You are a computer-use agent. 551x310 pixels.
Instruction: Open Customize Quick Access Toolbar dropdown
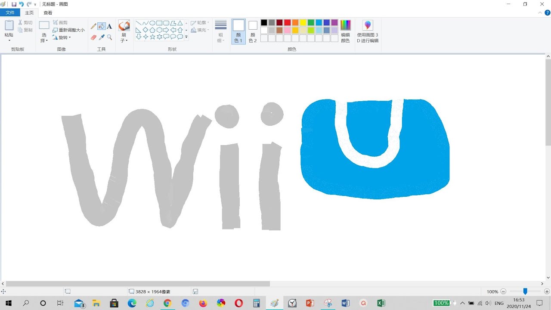tap(35, 4)
